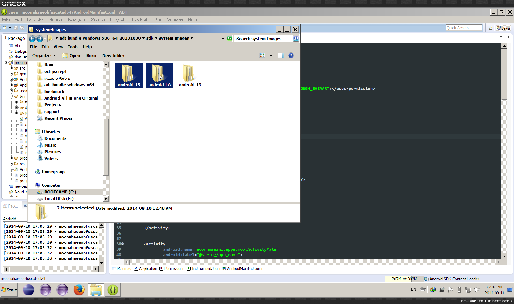514x304 pixels.
Task: Click the Start button
Action: [x=9, y=290]
